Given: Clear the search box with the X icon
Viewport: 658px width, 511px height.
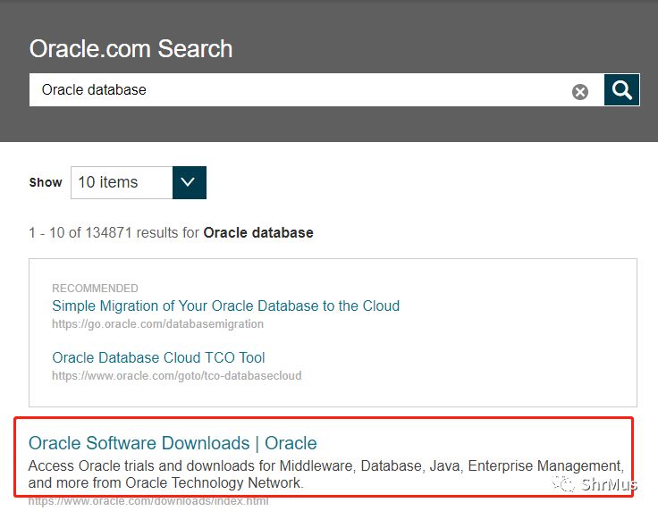Looking at the screenshot, I should (x=580, y=92).
